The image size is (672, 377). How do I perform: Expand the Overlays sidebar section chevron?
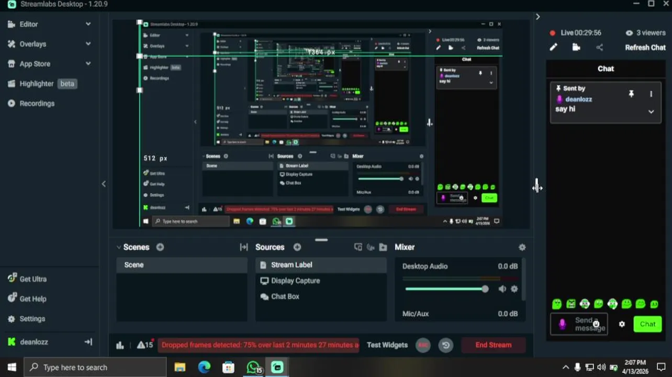(x=88, y=44)
